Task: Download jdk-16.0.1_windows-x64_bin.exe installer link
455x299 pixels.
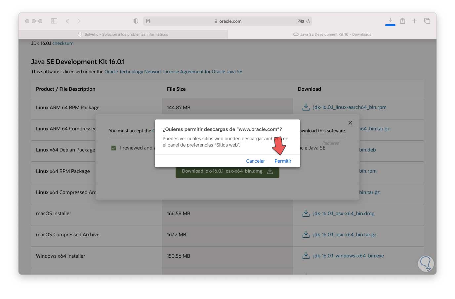Action: pyautogui.click(x=349, y=256)
